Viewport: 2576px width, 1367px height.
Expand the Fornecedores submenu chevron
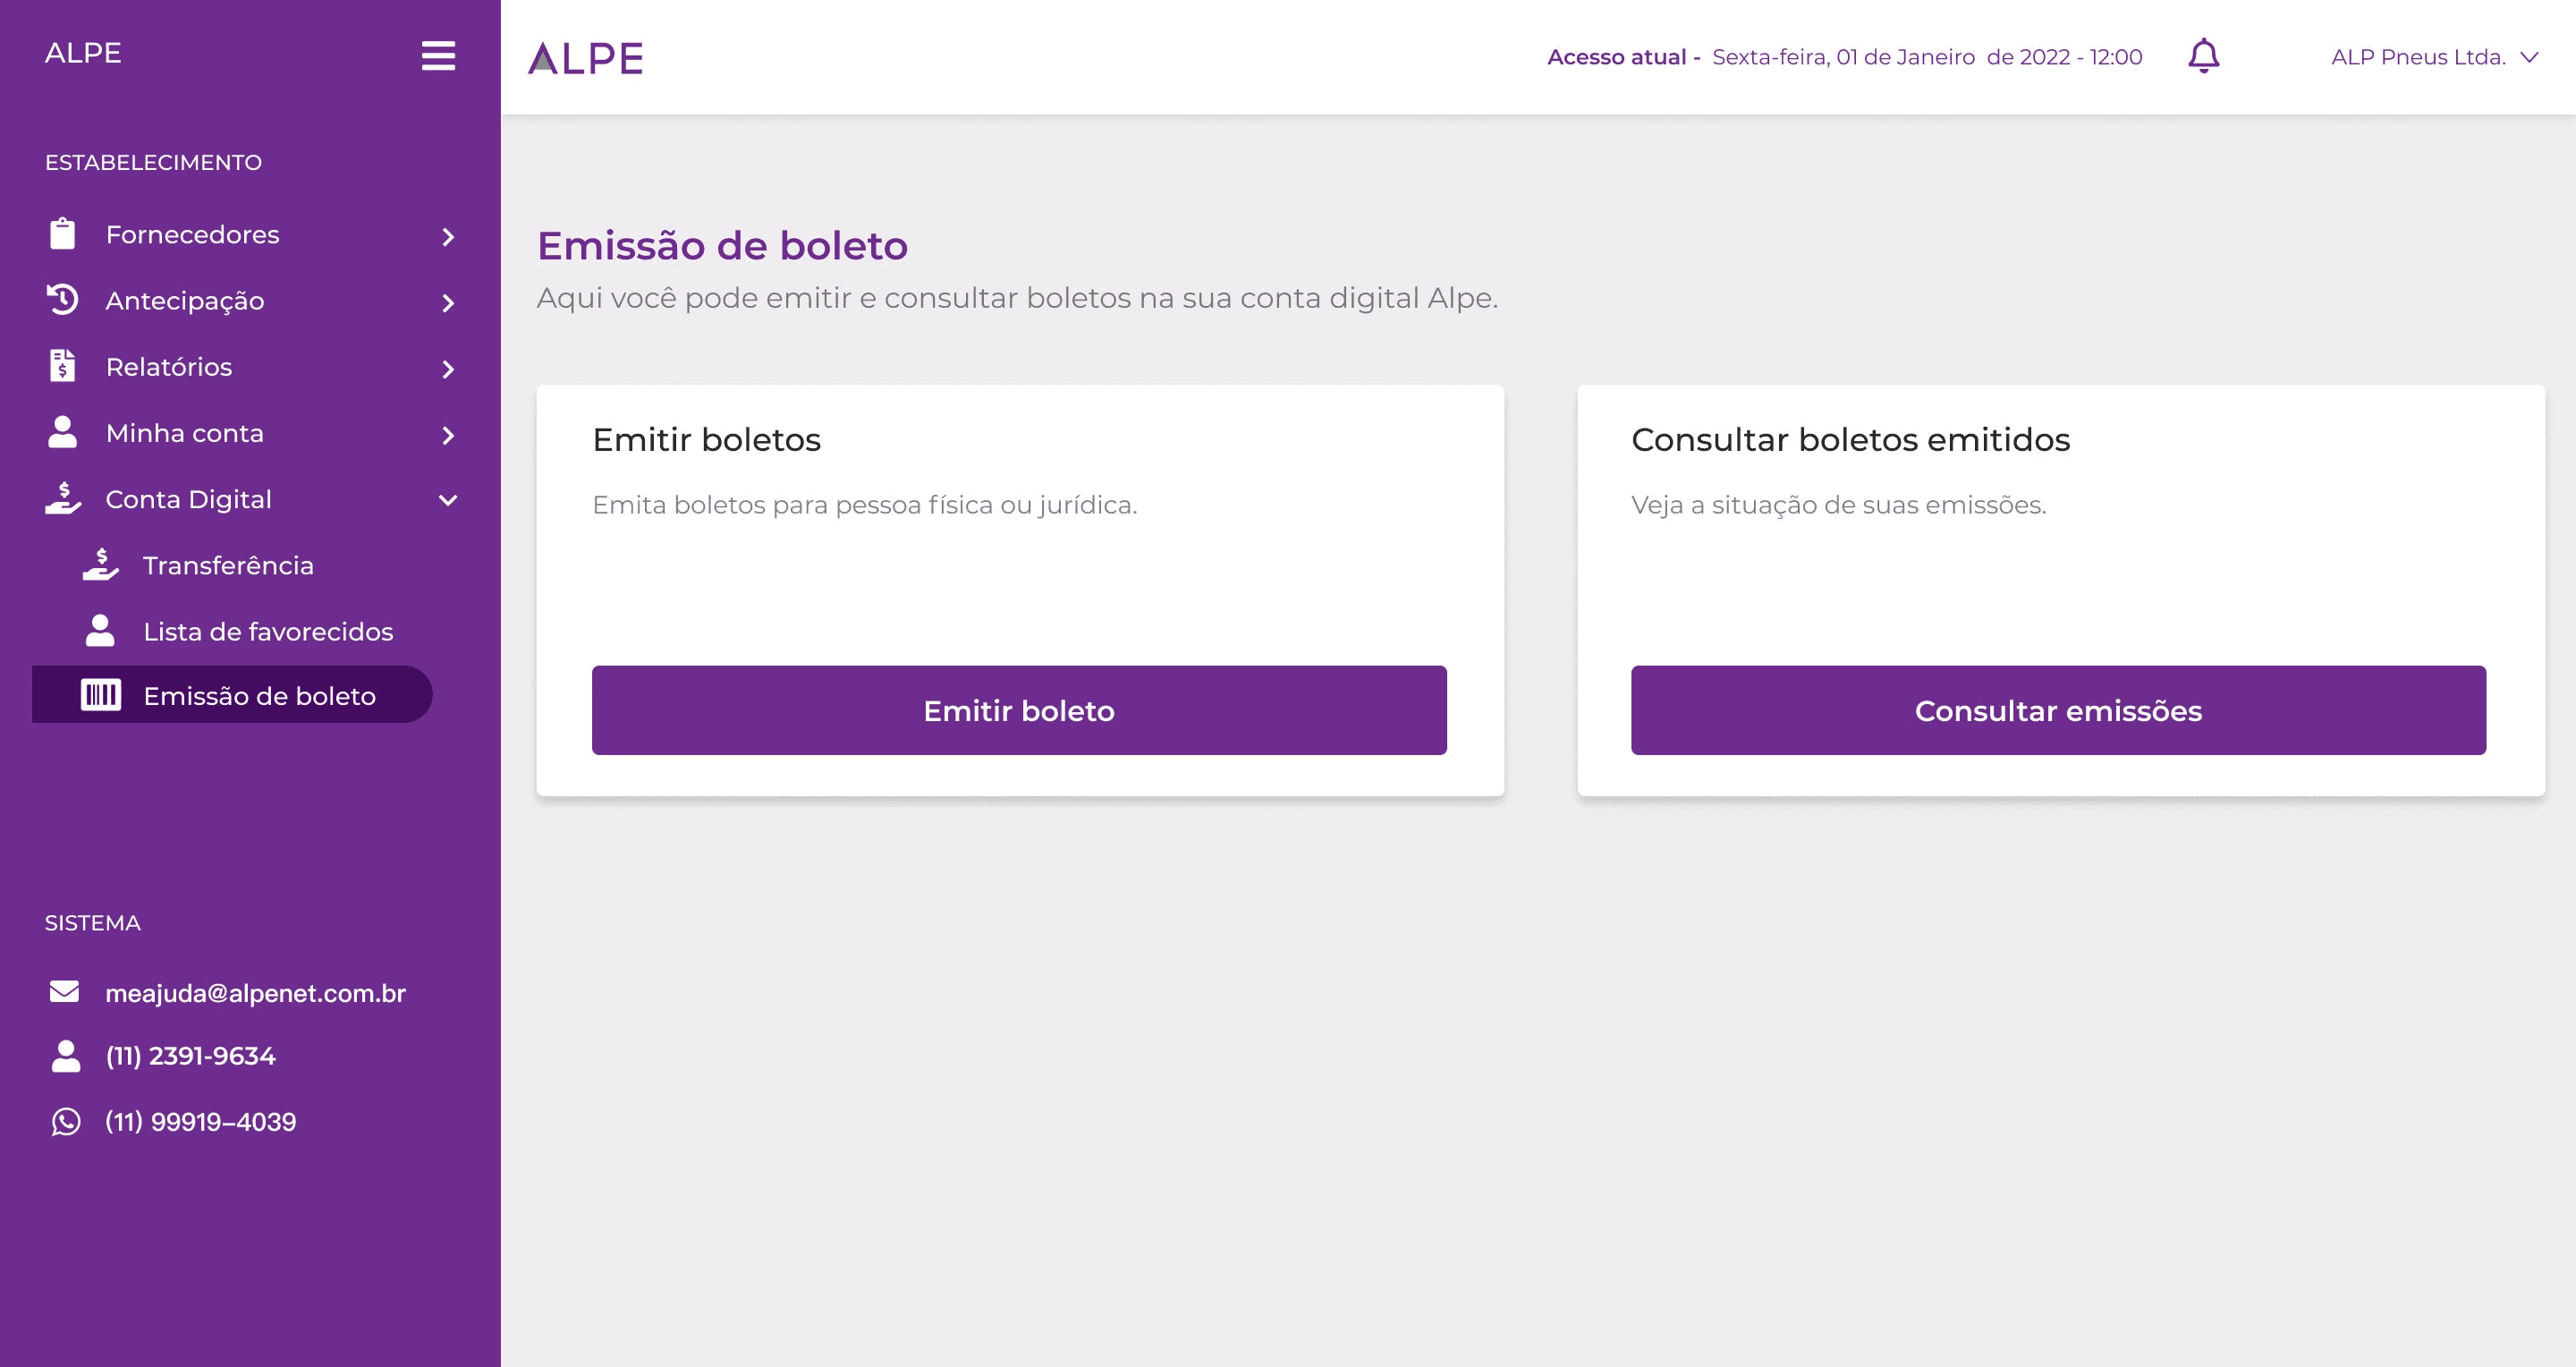point(448,237)
